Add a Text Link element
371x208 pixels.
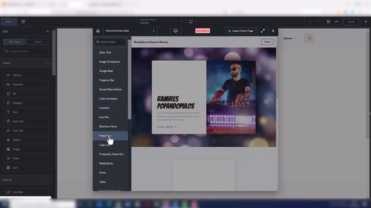(26, 131)
